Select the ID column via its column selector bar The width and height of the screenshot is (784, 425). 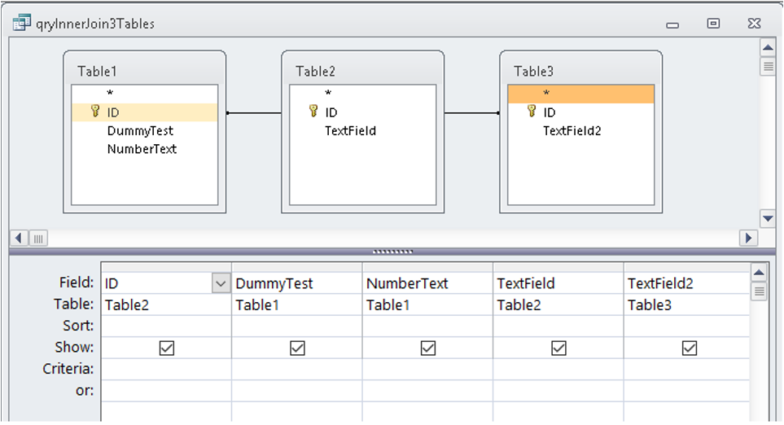[x=166, y=267]
